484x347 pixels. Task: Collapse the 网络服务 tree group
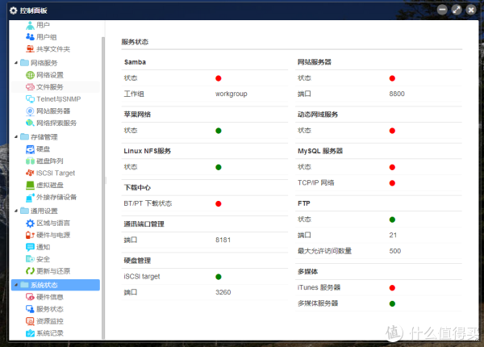(16, 62)
